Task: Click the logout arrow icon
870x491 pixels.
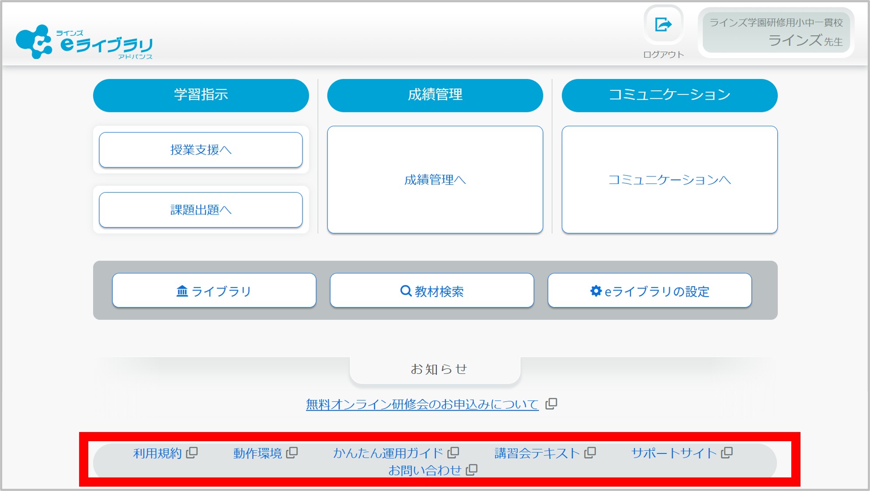Action: [663, 24]
